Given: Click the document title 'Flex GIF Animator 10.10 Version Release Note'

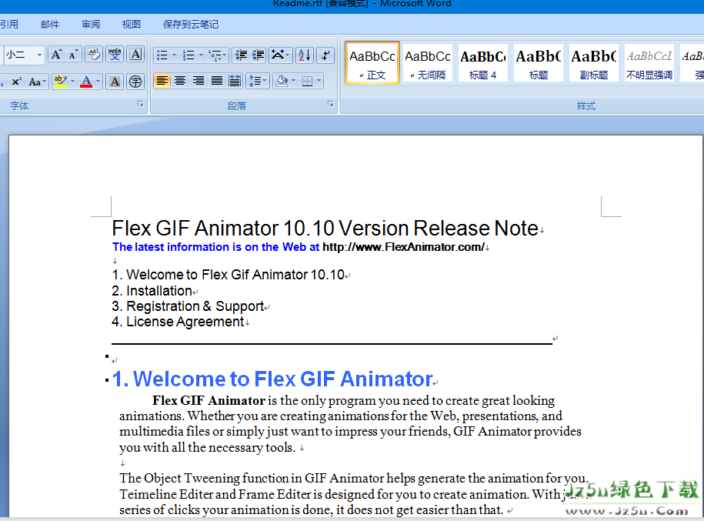Looking at the screenshot, I should click(x=325, y=228).
